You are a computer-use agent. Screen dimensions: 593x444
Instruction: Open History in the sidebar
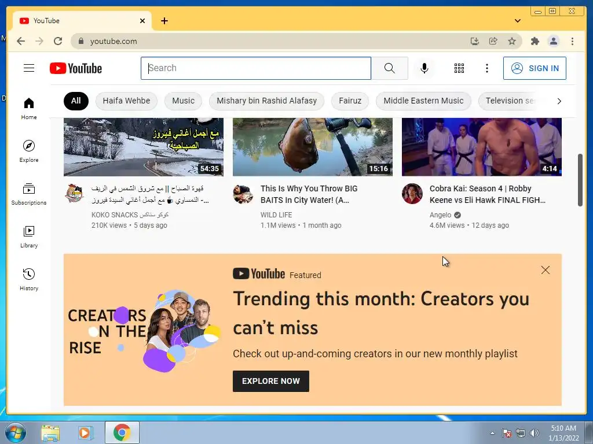[29, 279]
